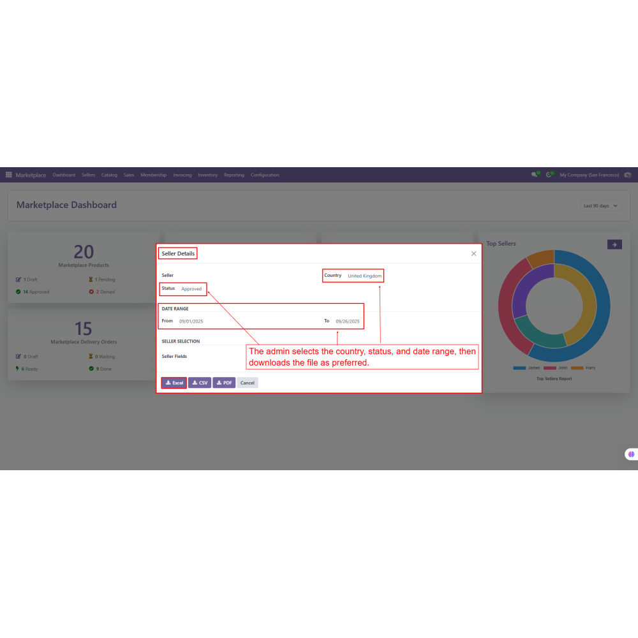638x638 pixels.
Task: Open the apps grid menu icon
Action: coord(9,175)
